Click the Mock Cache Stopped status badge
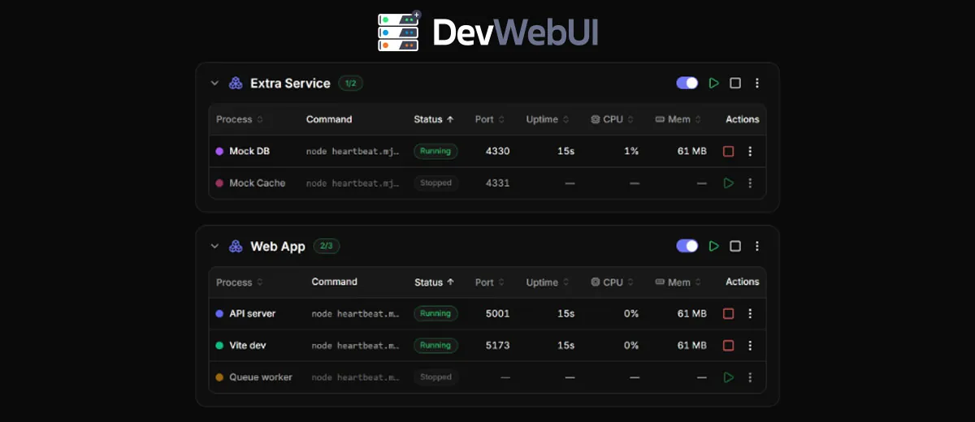 tap(435, 183)
